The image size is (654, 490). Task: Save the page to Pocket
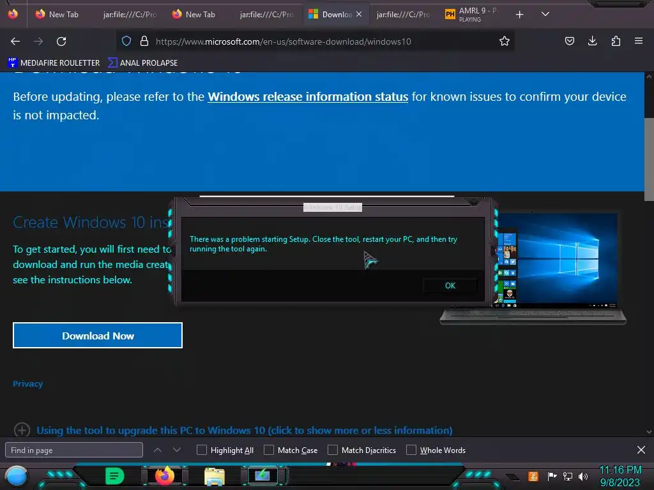tap(569, 41)
